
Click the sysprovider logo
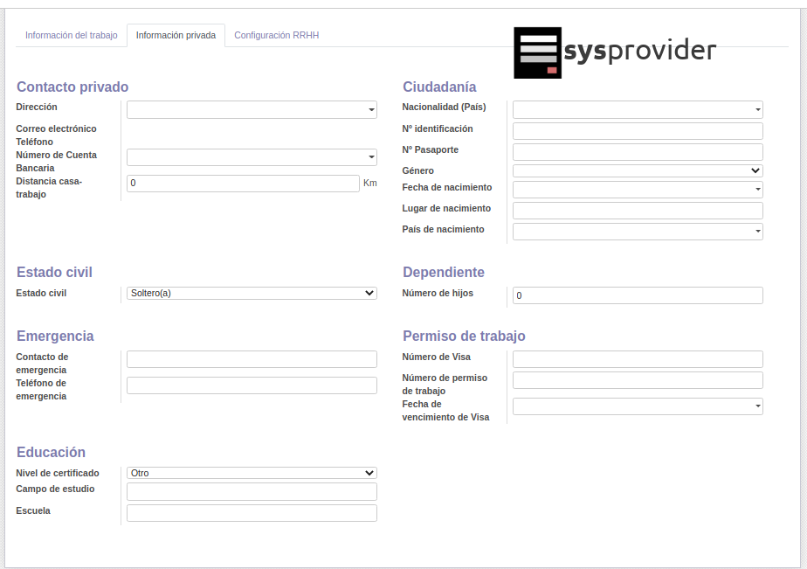[x=614, y=52]
